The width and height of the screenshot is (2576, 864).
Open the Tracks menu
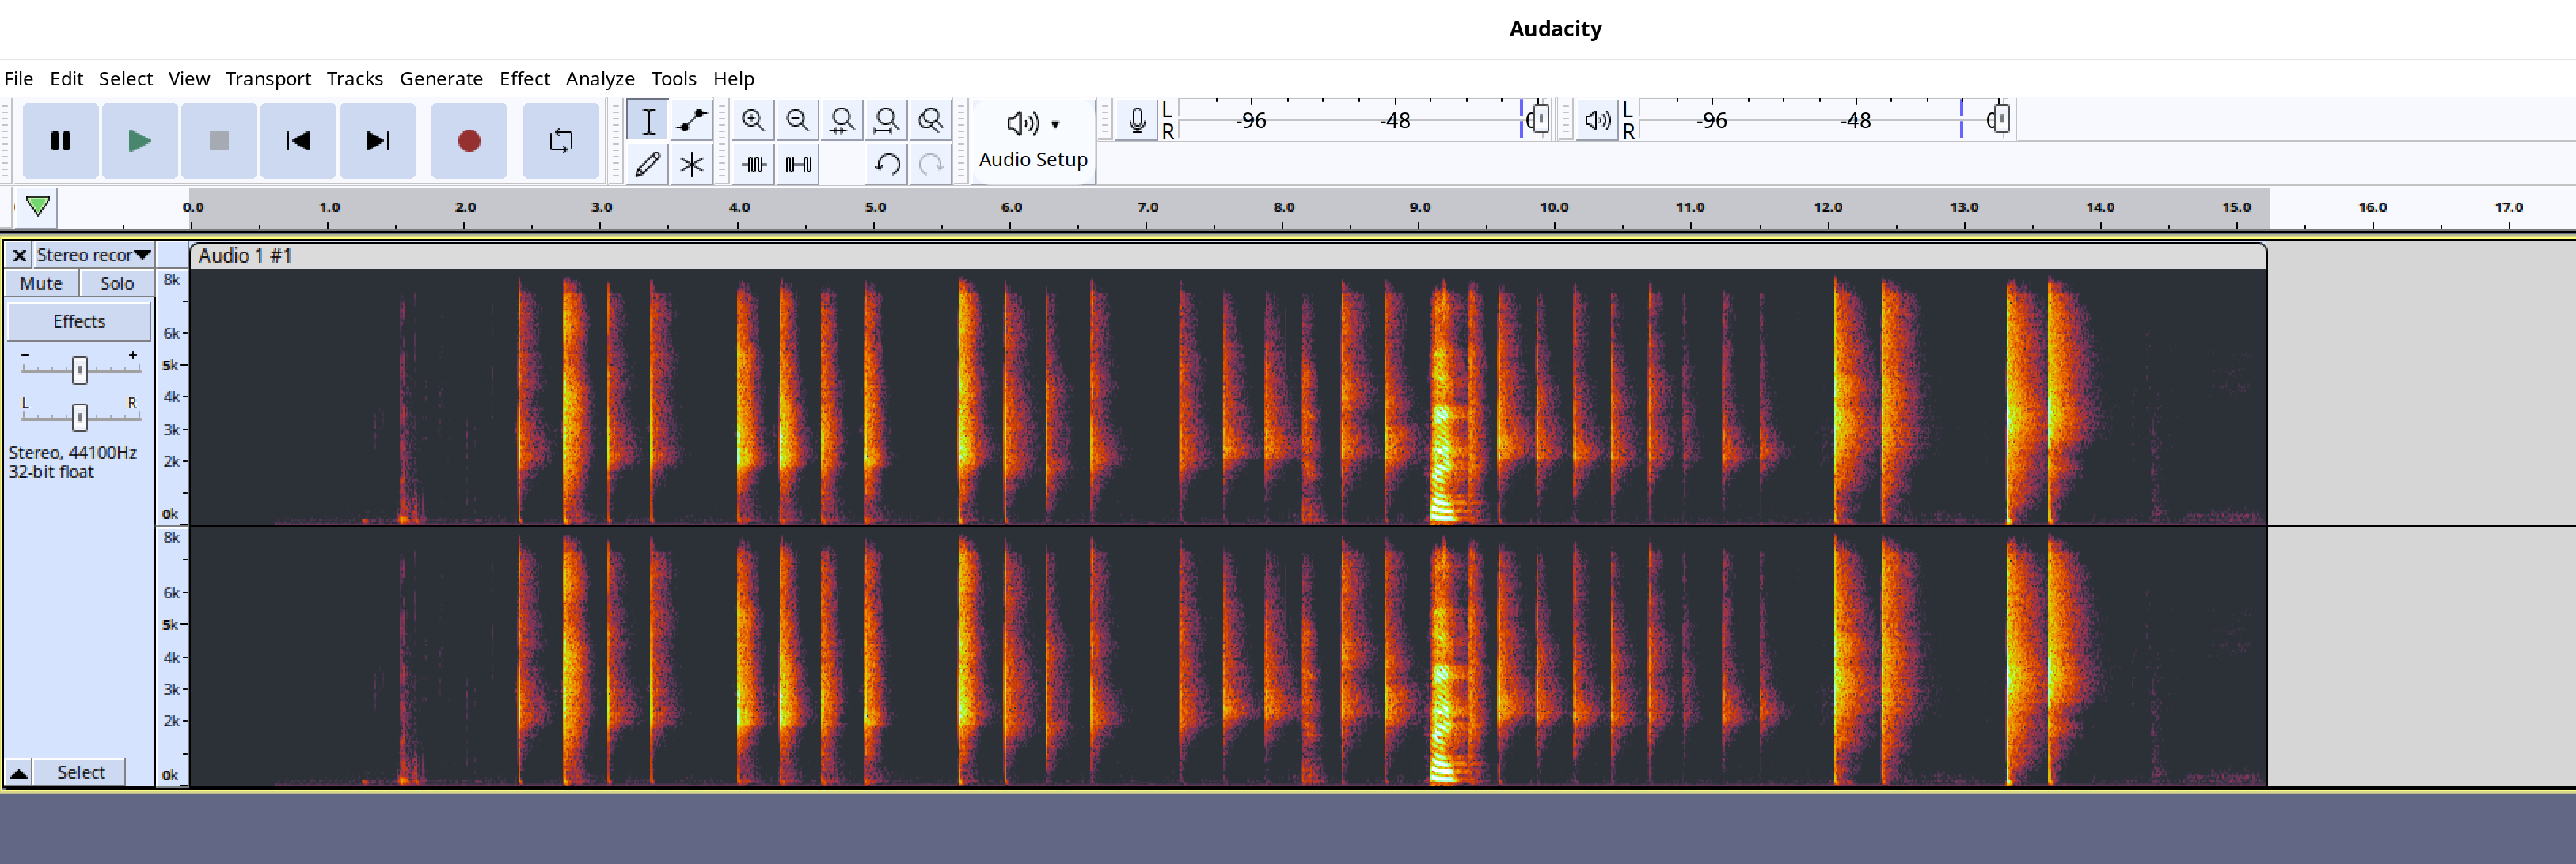(355, 78)
